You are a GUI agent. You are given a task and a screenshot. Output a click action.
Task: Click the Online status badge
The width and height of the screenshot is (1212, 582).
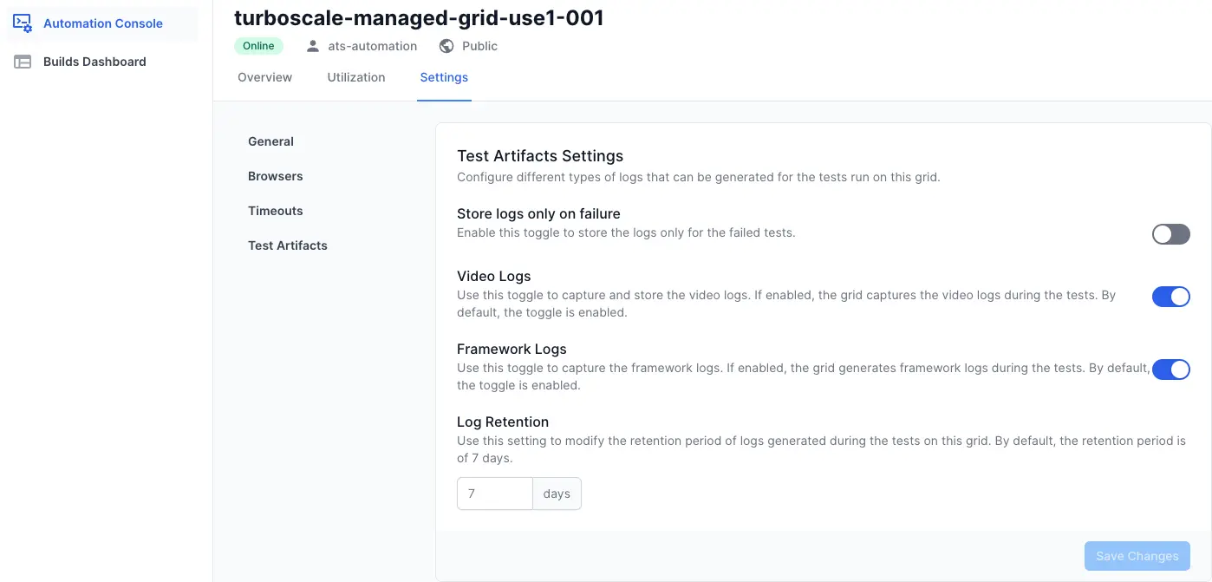(x=258, y=46)
